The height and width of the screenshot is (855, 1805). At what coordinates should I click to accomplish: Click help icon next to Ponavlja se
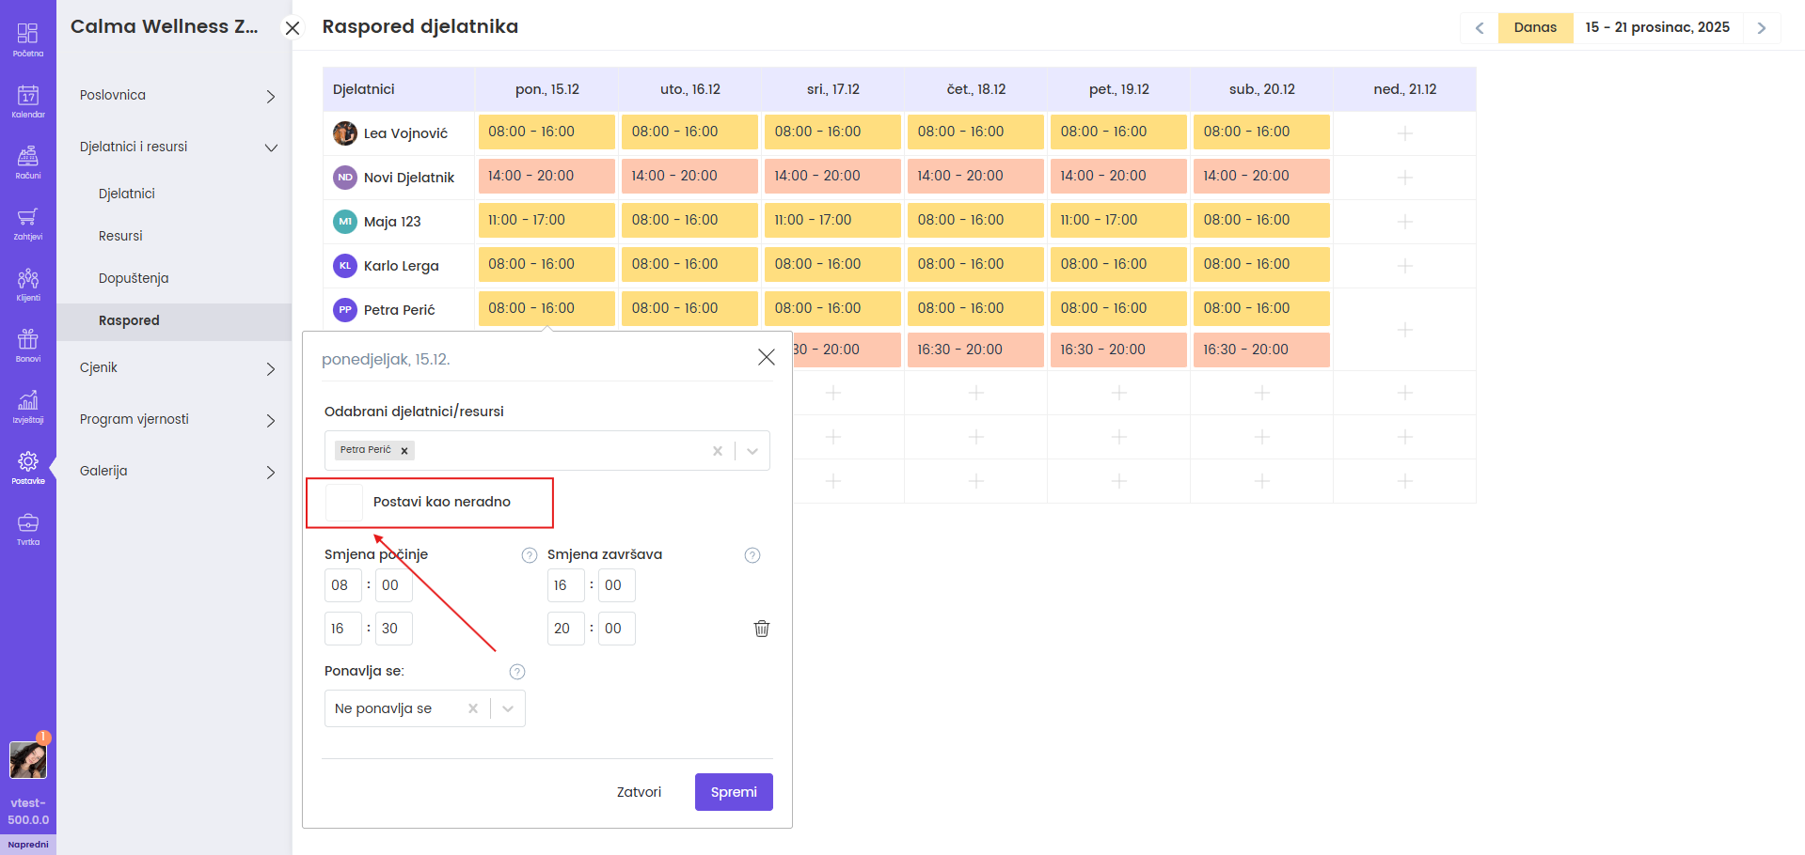517,672
